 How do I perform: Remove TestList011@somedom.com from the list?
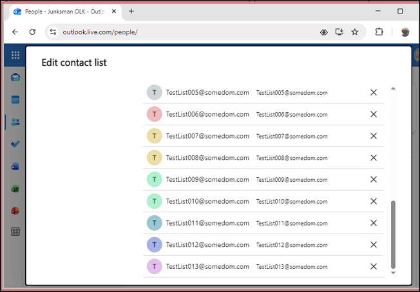(374, 223)
